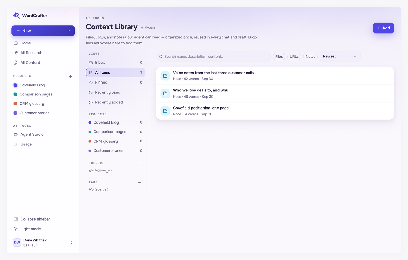Image resolution: width=408 pixels, height=260 pixels.
Task: Open Customer stories project in left sidebar
Action: pyautogui.click(x=43, y=113)
